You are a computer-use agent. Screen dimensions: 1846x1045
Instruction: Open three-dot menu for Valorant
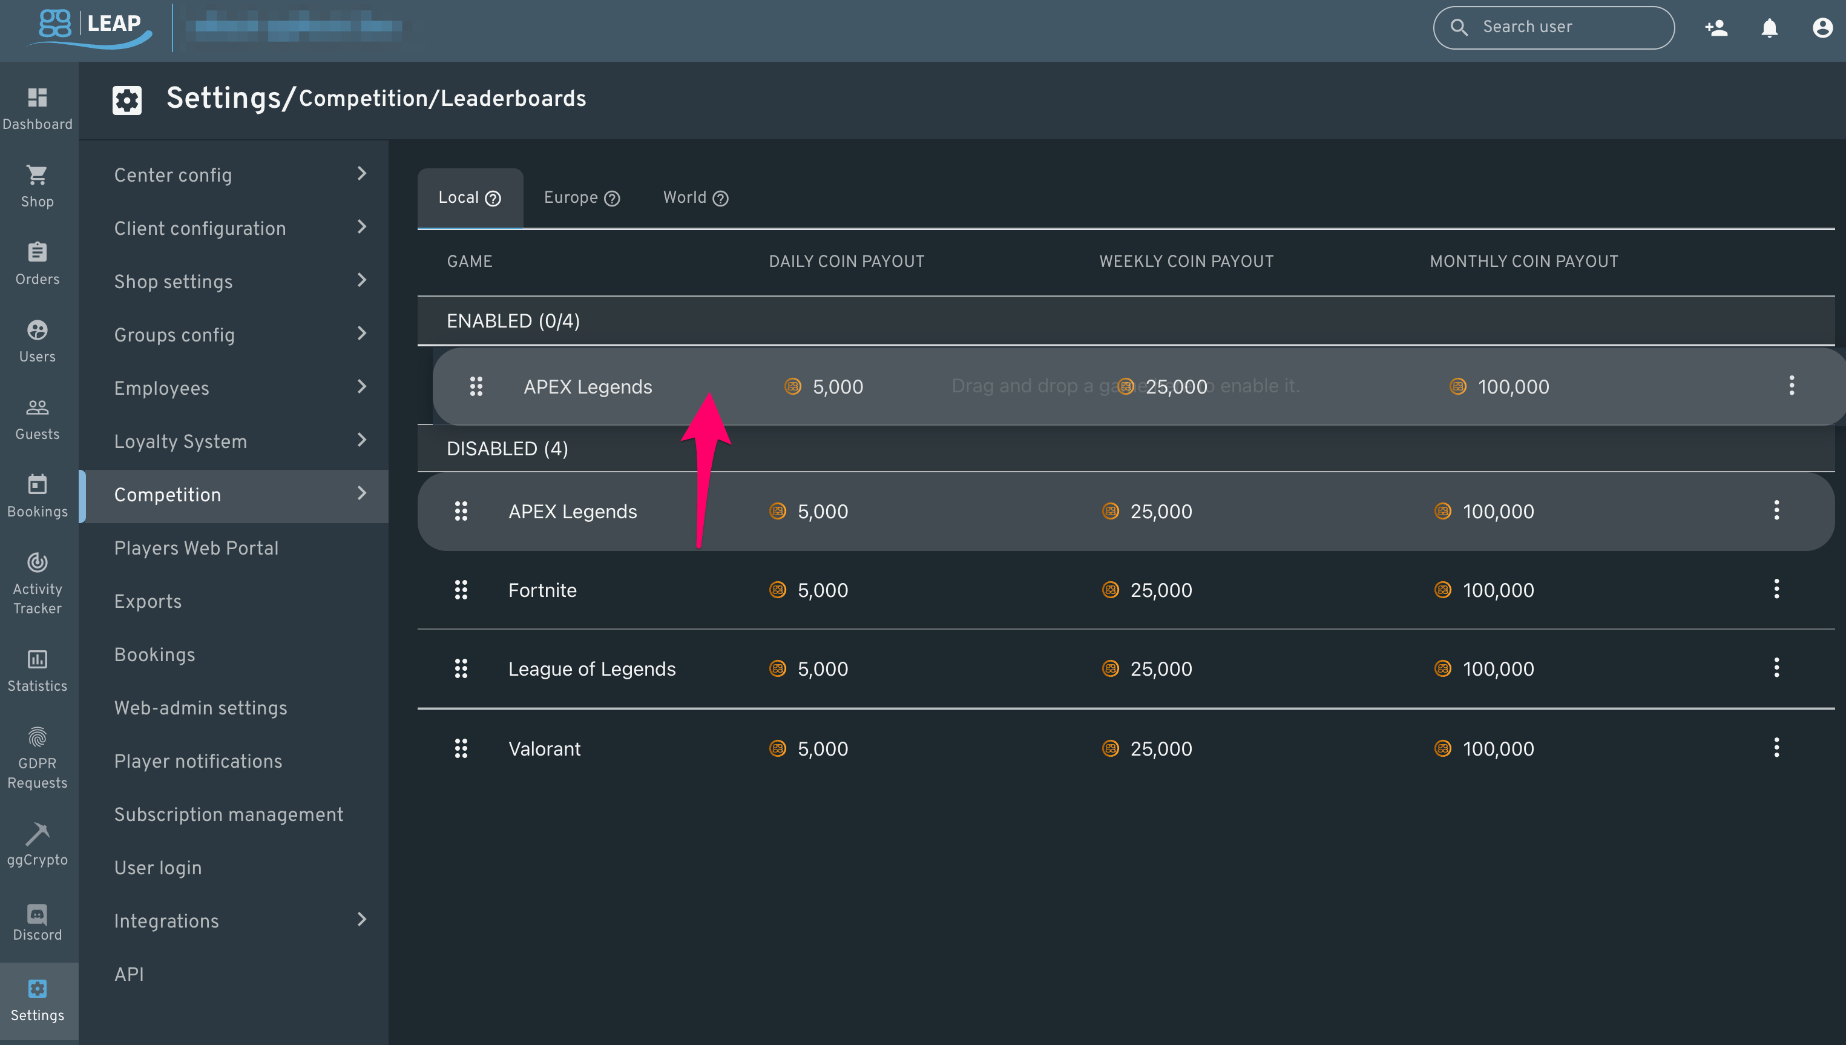coord(1776,747)
